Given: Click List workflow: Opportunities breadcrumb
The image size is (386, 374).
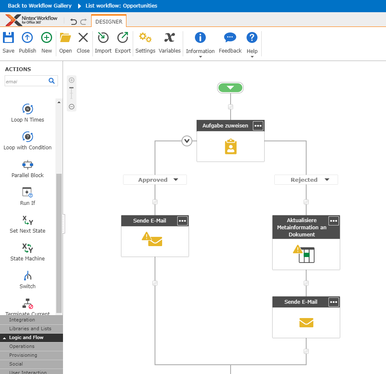Looking at the screenshot, I should [x=121, y=5].
